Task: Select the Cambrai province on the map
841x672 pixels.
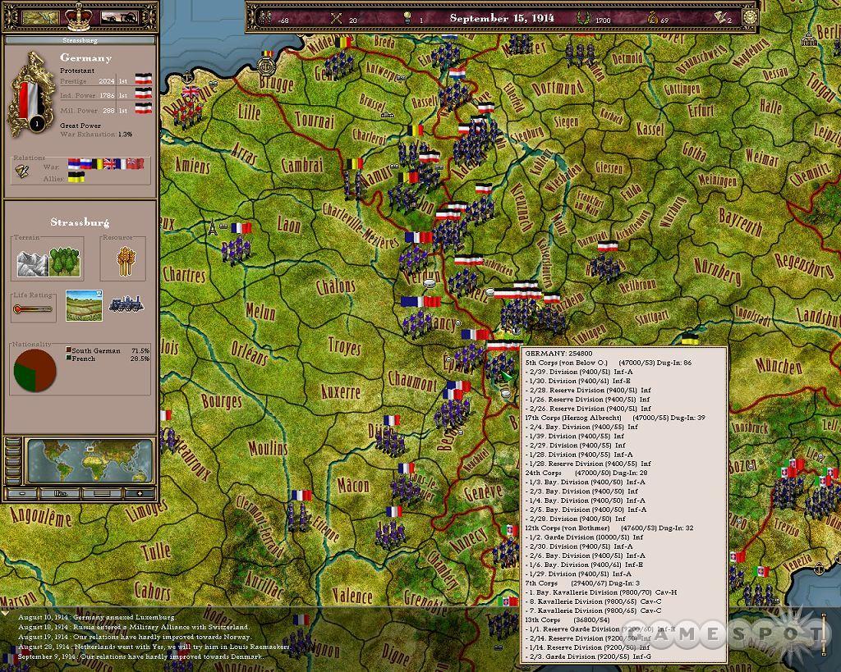Action: tap(302, 165)
